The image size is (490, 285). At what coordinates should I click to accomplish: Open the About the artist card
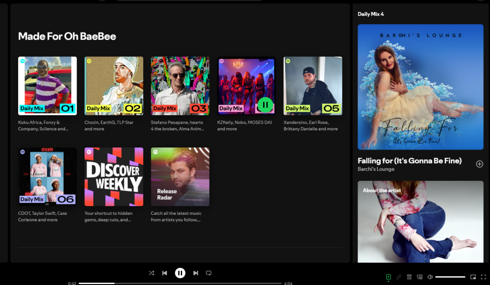(x=421, y=222)
